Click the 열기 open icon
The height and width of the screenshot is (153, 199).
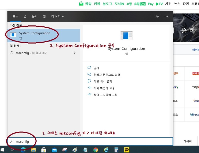click(89, 67)
